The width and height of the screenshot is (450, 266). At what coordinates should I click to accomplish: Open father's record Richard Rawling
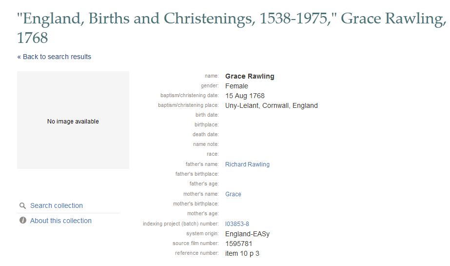point(247,164)
